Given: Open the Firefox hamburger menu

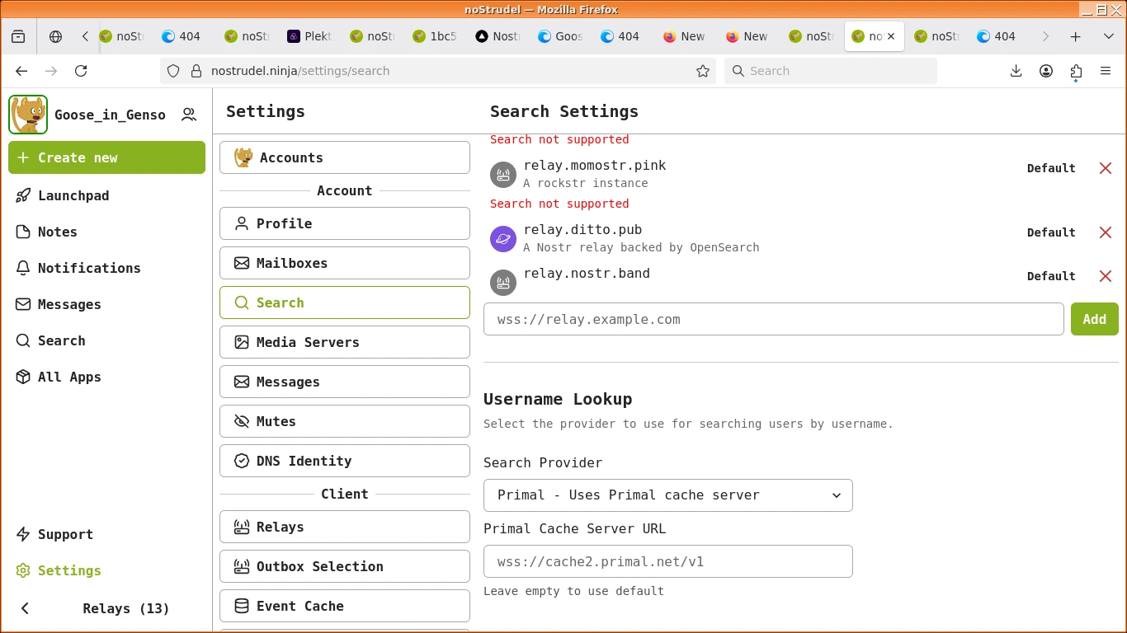Looking at the screenshot, I should click(1106, 71).
